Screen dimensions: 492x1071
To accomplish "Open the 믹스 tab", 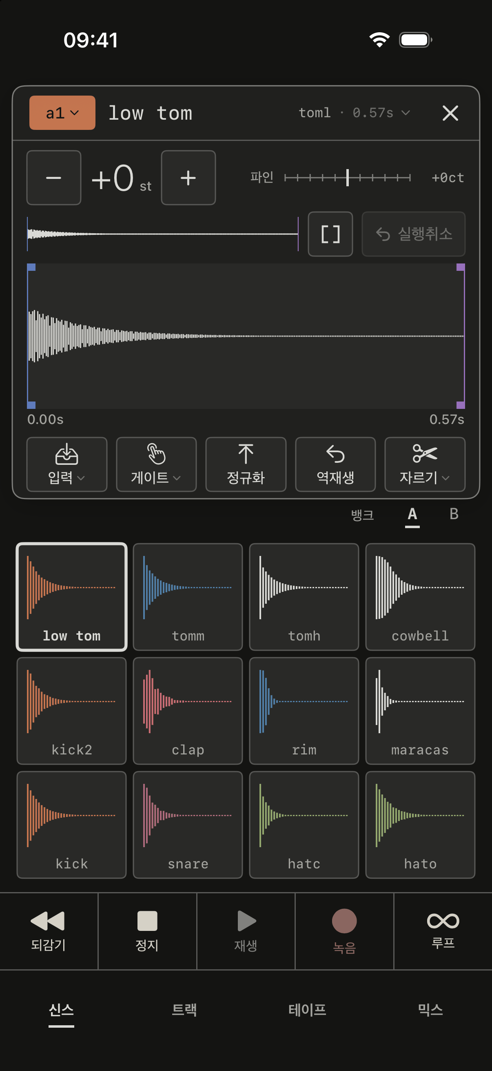I will [x=430, y=1010].
